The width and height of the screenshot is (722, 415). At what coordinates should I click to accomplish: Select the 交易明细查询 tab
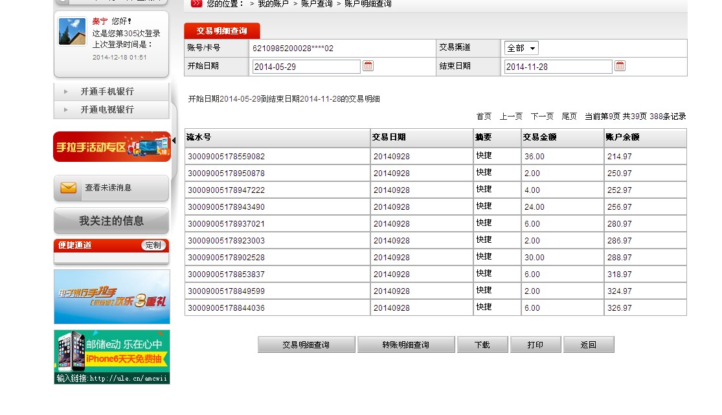coord(222,31)
